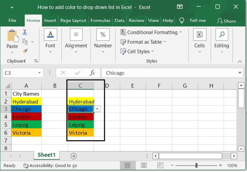This screenshot has height=172, width=247.
Task: Switch to the Formulas tab
Action: tap(100, 20)
